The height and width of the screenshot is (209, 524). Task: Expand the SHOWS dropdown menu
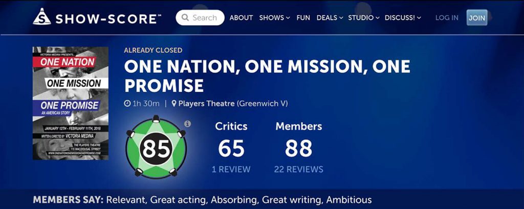pos(275,18)
